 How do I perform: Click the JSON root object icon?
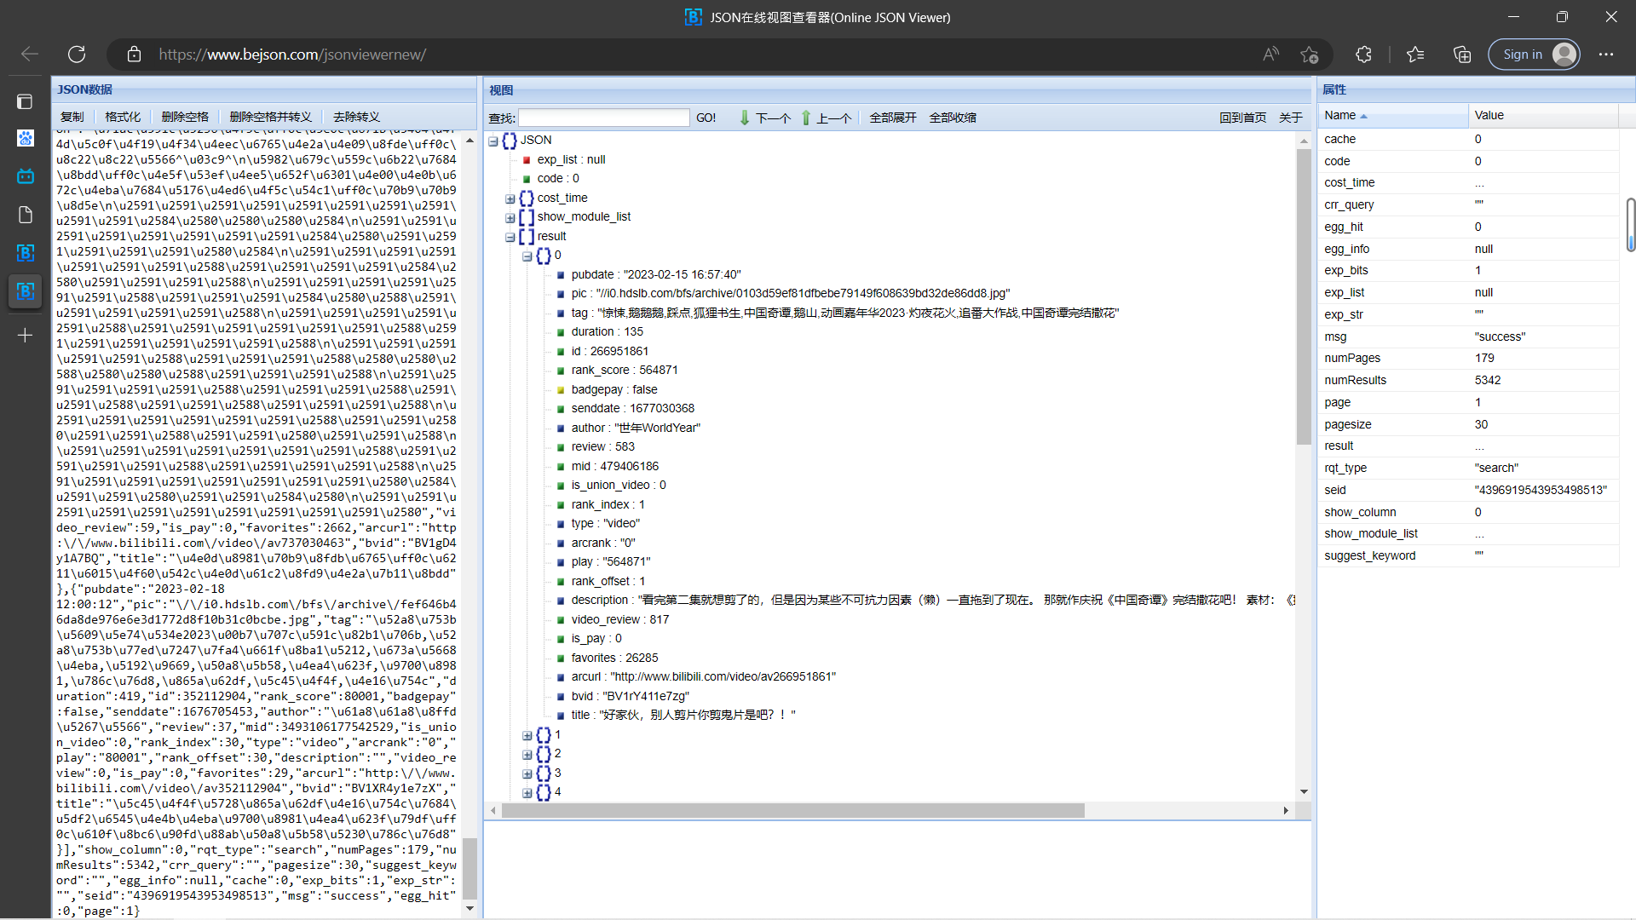pos(510,141)
